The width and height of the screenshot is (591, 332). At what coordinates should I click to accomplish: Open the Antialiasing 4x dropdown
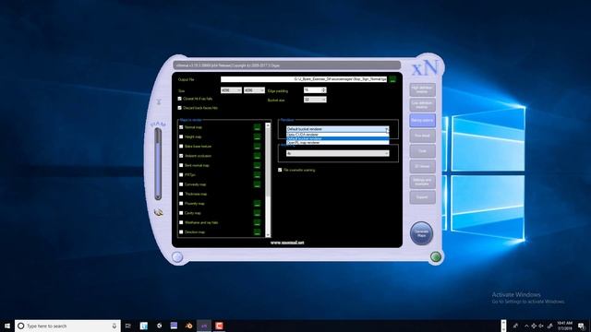tap(337, 153)
